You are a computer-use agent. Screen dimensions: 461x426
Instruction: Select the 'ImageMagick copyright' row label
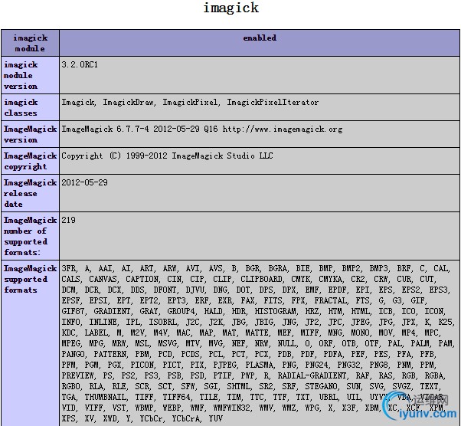[x=30, y=161]
